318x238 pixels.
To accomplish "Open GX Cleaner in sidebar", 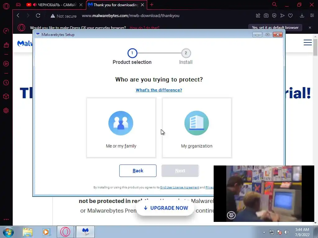I will point(6,45).
